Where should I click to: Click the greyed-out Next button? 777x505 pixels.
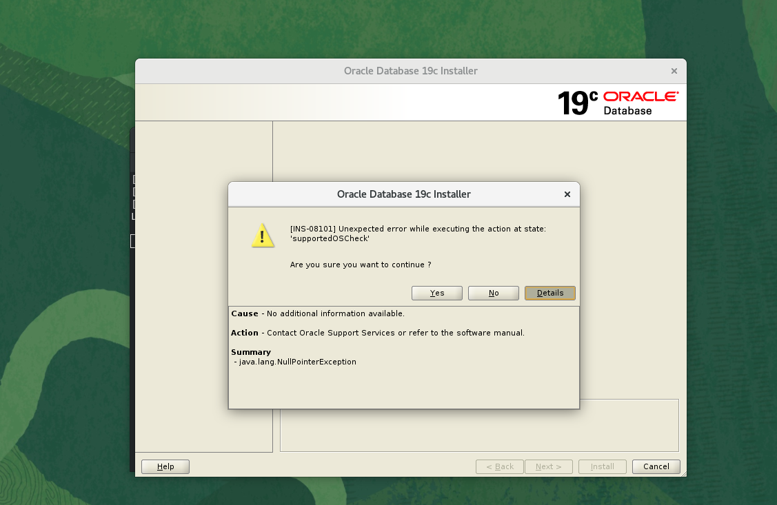tap(548, 466)
